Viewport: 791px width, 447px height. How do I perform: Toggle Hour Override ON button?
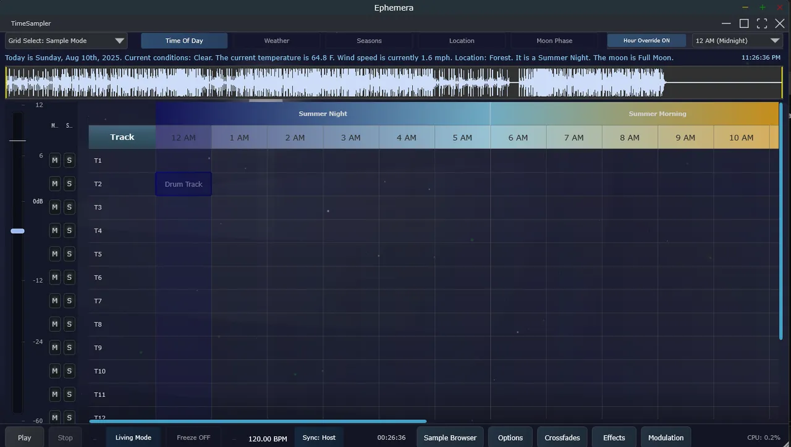click(646, 41)
